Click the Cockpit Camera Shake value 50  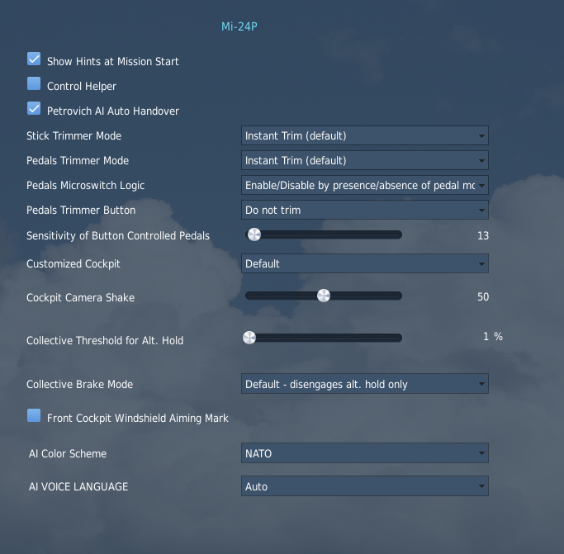(x=483, y=296)
